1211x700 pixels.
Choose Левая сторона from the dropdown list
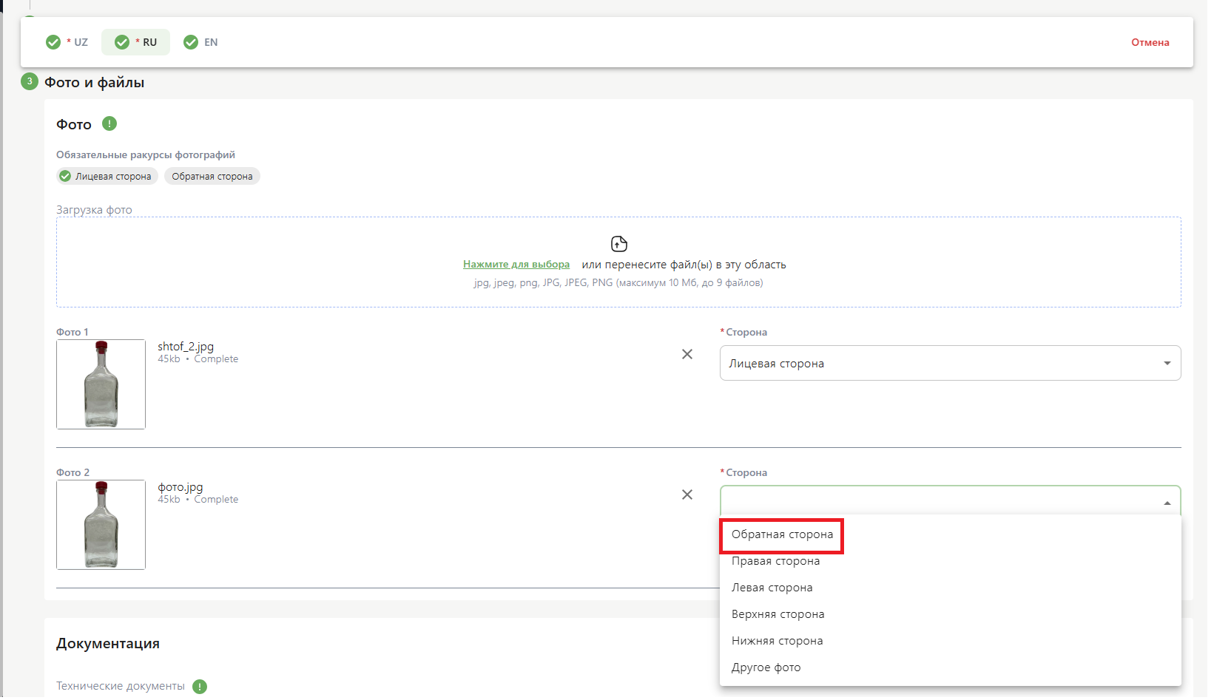click(772, 588)
